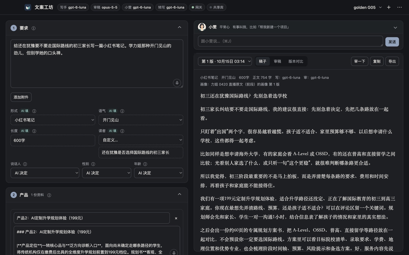Click the info icon beside 性别
Image resolution: width=409 pixels, height=255 pixels.
pos(93,164)
